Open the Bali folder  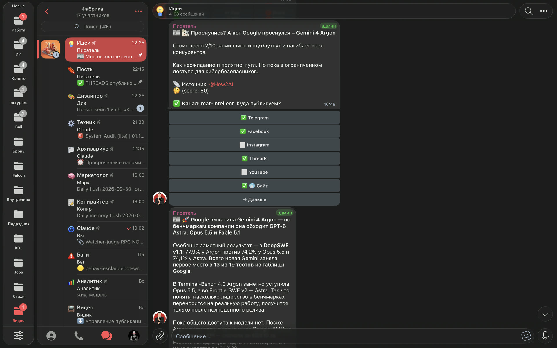[x=19, y=120]
